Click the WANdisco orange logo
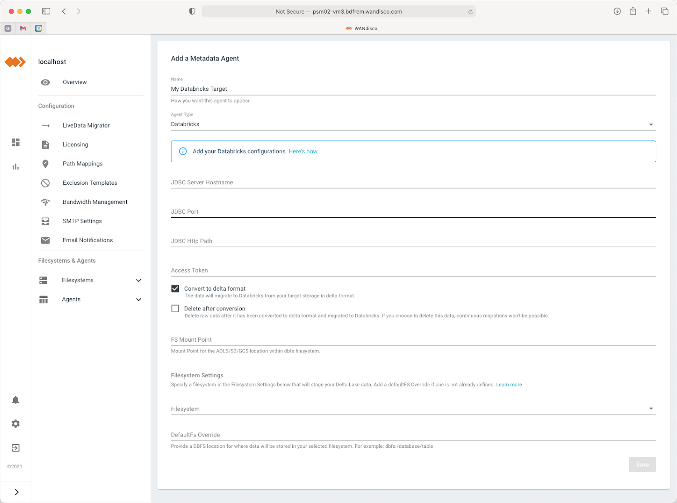Image resolution: width=677 pixels, height=503 pixels. click(15, 62)
